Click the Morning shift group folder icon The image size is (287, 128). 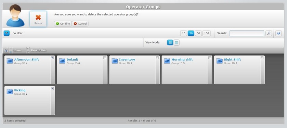[167, 61]
